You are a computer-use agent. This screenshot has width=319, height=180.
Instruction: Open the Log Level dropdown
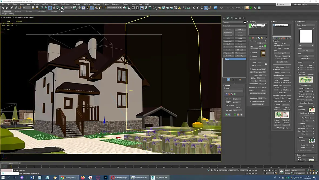tap(237, 110)
